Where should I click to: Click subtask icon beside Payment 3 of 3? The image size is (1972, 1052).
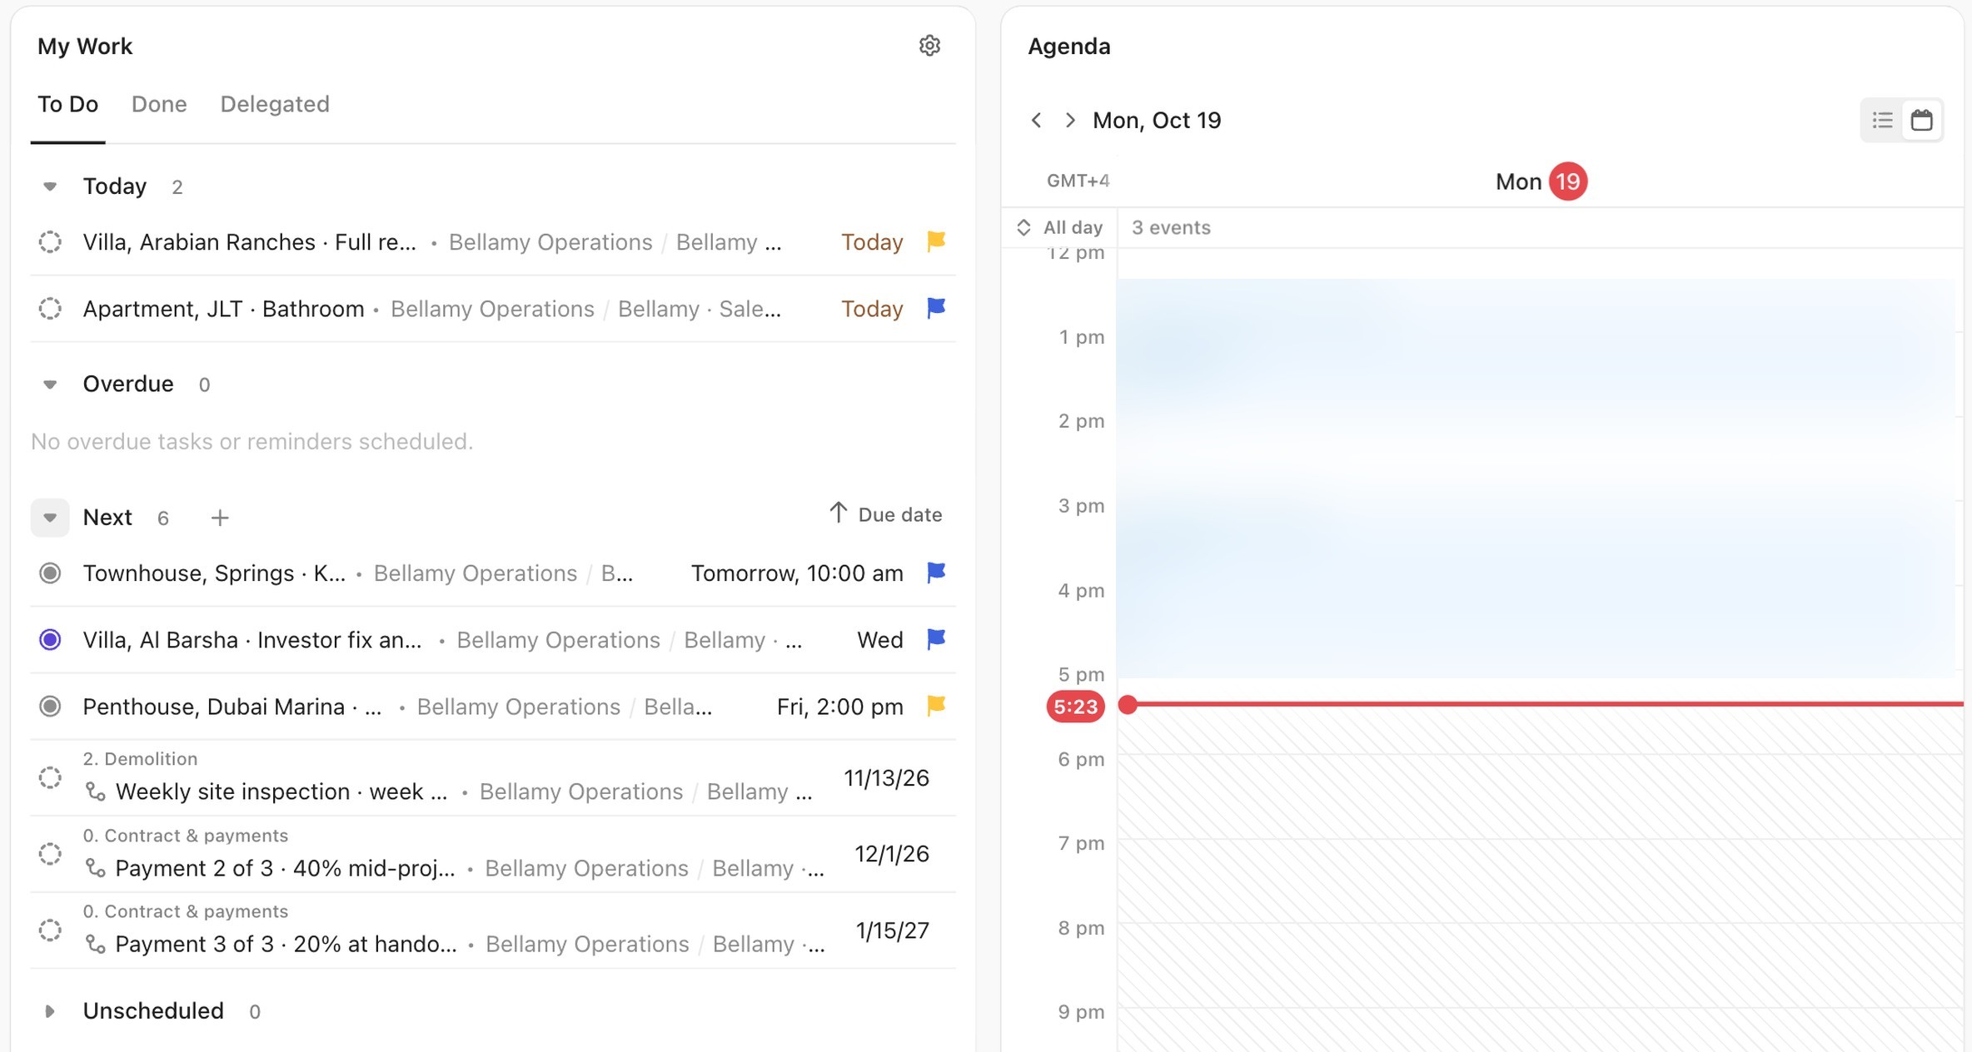[96, 944]
